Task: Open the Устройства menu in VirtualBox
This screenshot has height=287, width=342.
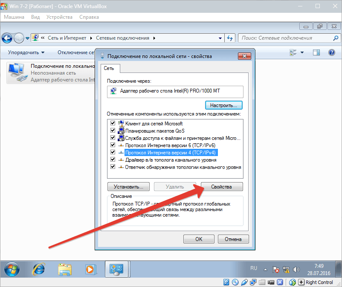Action: pos(60,17)
